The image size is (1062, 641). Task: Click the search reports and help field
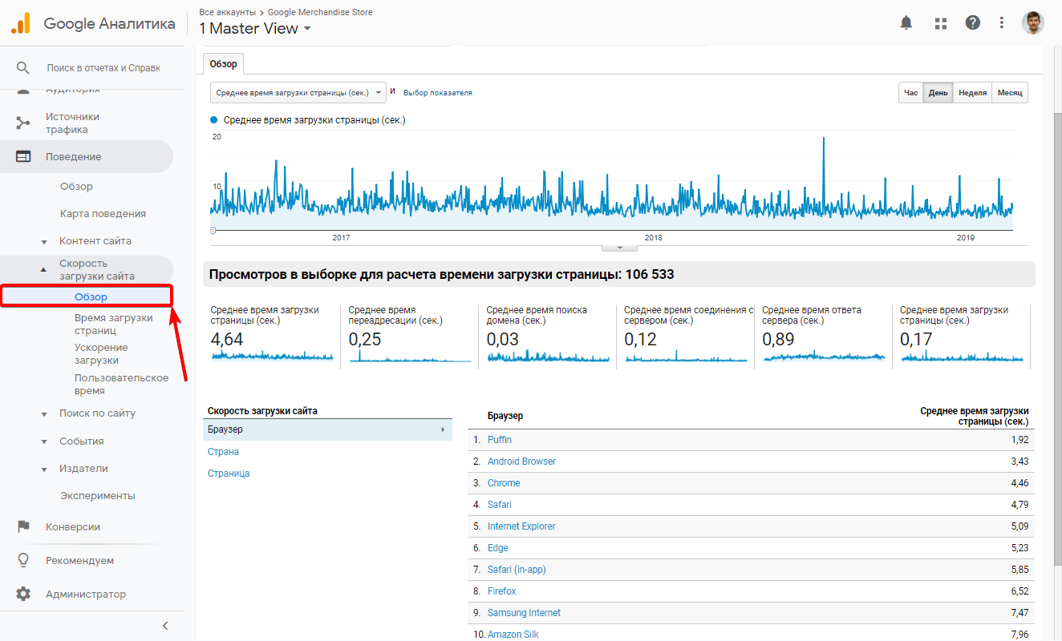pyautogui.click(x=103, y=68)
